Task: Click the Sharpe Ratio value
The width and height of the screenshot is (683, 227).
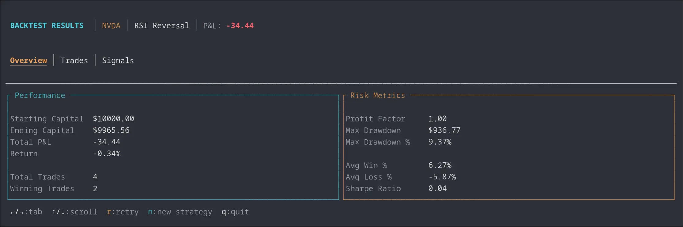Action: (x=438, y=188)
